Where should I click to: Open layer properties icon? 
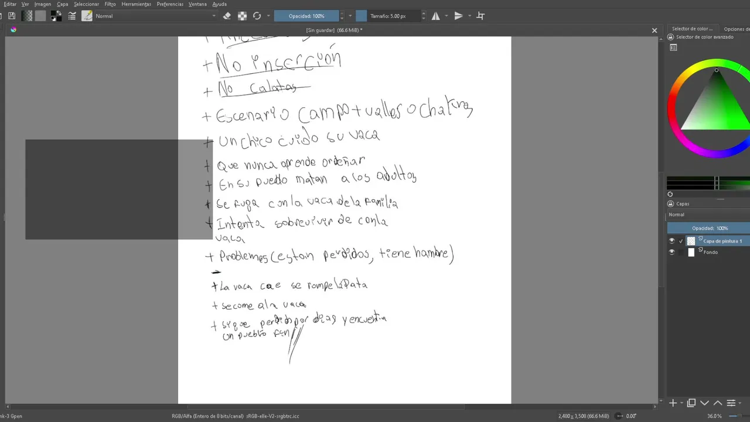pyautogui.click(x=731, y=403)
